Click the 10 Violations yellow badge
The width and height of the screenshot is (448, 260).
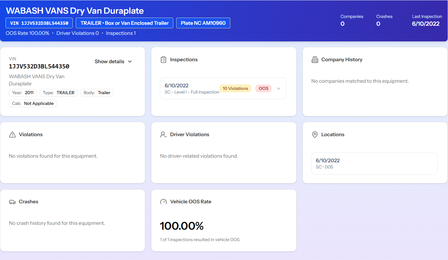point(235,88)
